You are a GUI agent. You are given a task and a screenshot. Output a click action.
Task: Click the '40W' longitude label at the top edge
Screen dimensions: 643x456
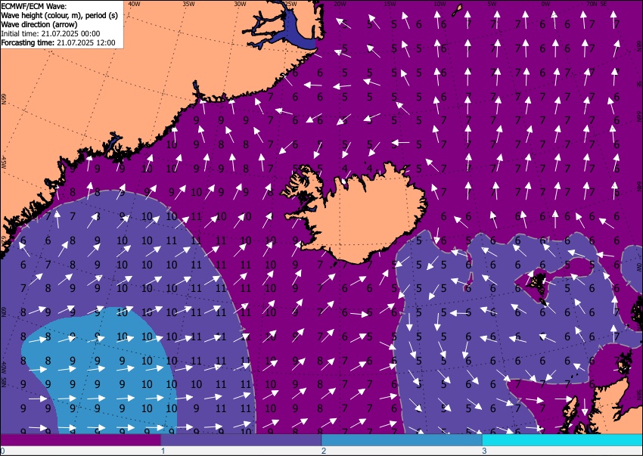click(134, 4)
